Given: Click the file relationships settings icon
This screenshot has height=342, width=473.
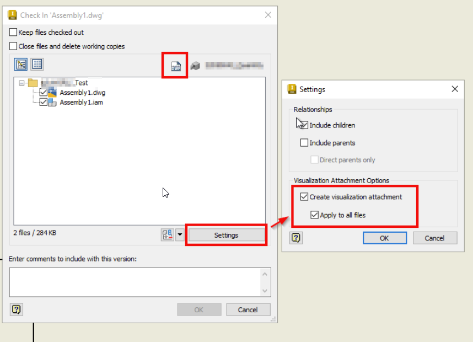Looking at the screenshot, I should [x=168, y=234].
